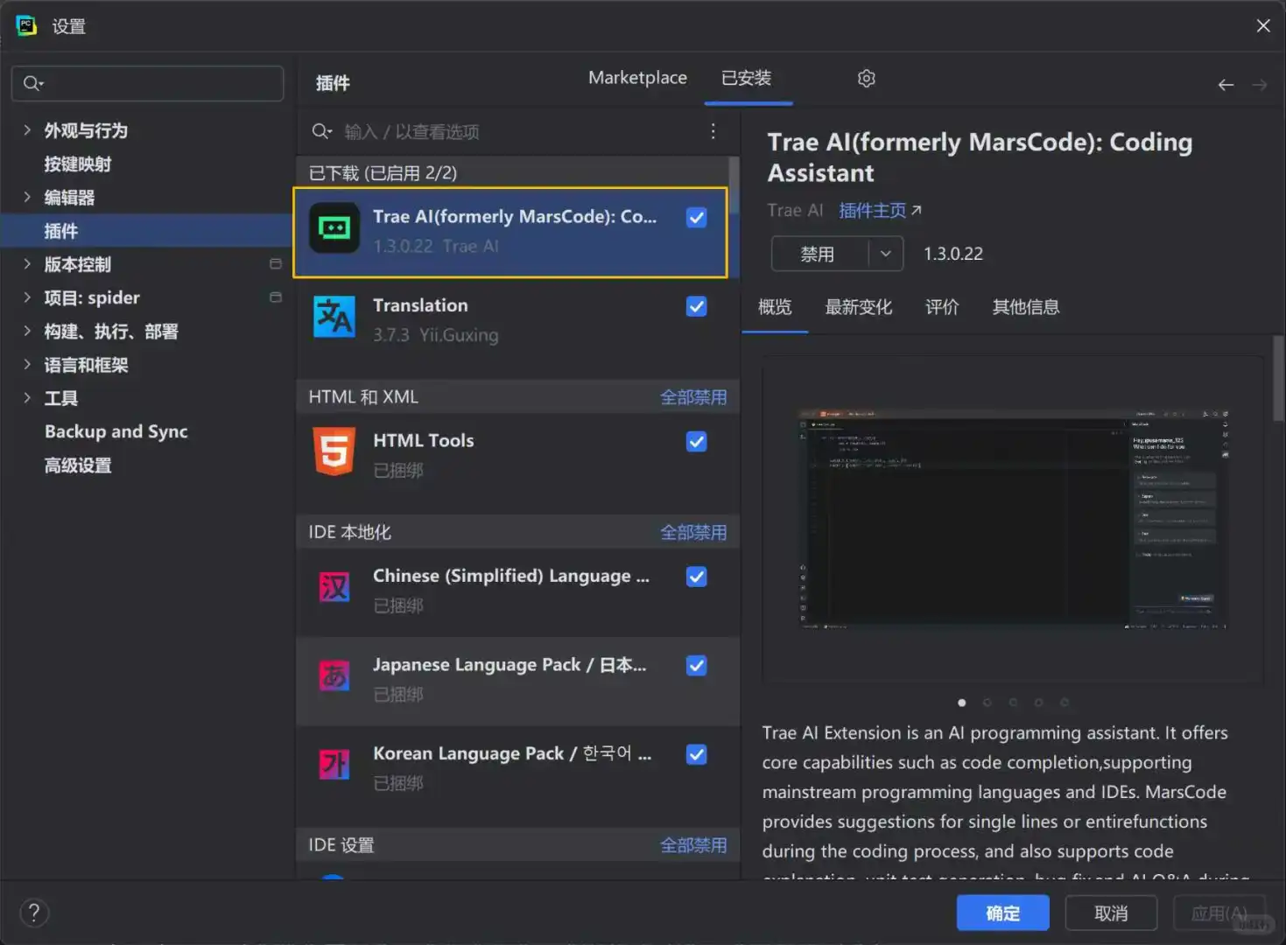Click 全部禁用 for IDE 设置
The width and height of the screenshot is (1286, 945).
tap(693, 845)
